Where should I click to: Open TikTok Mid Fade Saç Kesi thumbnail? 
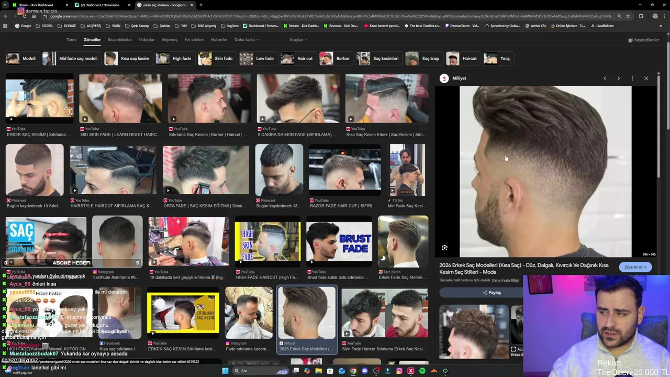408,170
